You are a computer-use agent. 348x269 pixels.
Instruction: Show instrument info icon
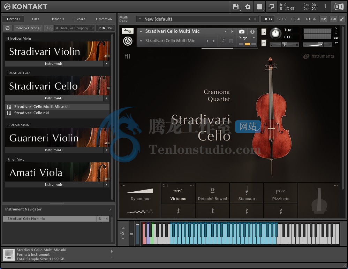pos(252,32)
